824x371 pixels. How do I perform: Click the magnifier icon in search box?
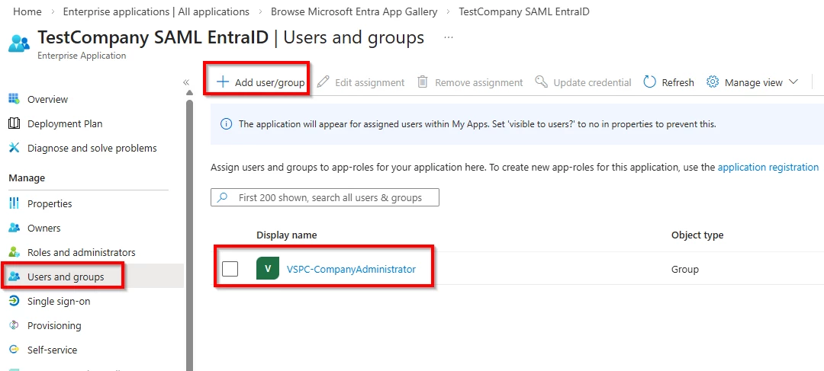click(x=222, y=197)
